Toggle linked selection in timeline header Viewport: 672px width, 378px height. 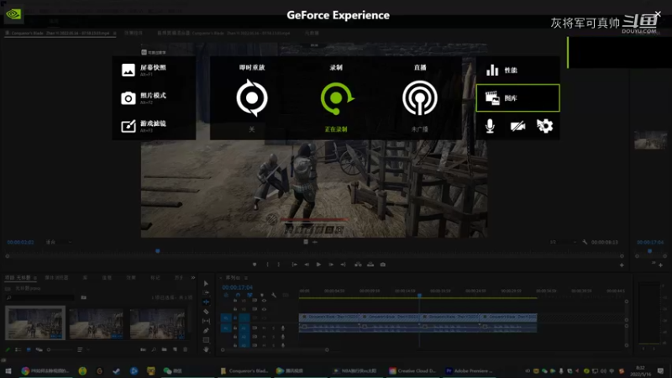click(x=249, y=295)
